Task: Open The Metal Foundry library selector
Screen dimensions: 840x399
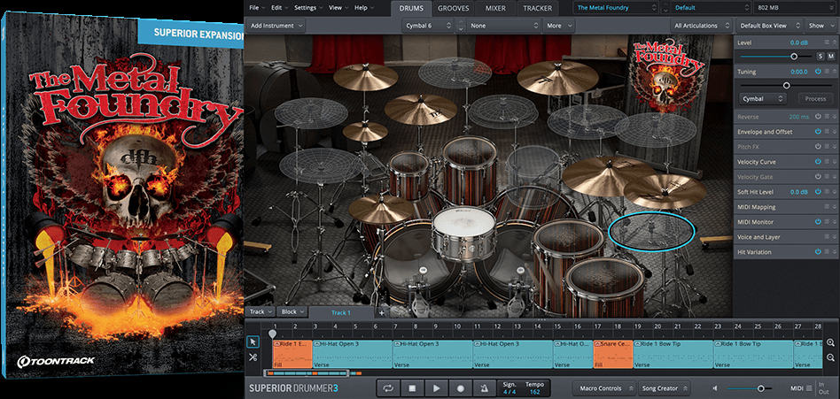Action: click(616, 8)
